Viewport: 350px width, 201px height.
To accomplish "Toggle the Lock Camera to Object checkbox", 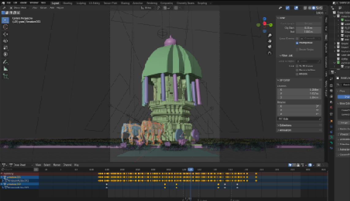I will 297,38.
